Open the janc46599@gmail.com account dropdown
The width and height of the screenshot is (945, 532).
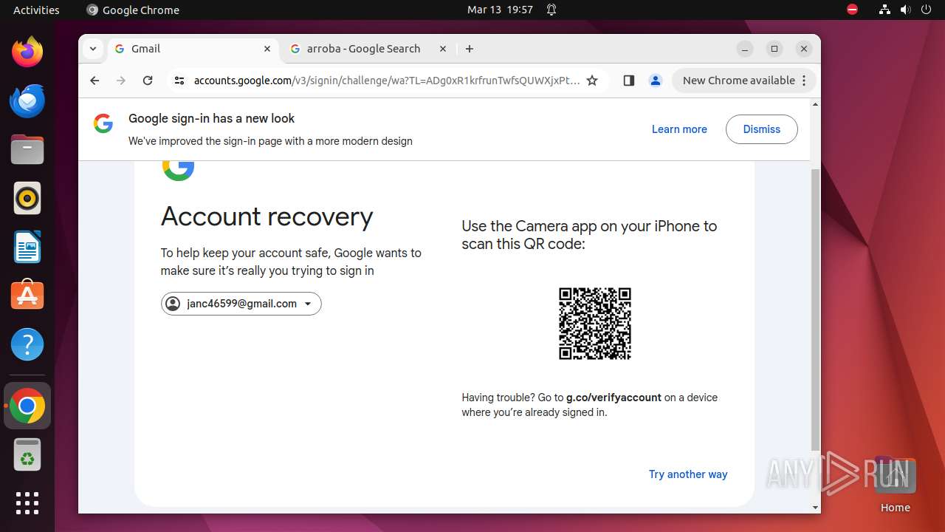241,304
